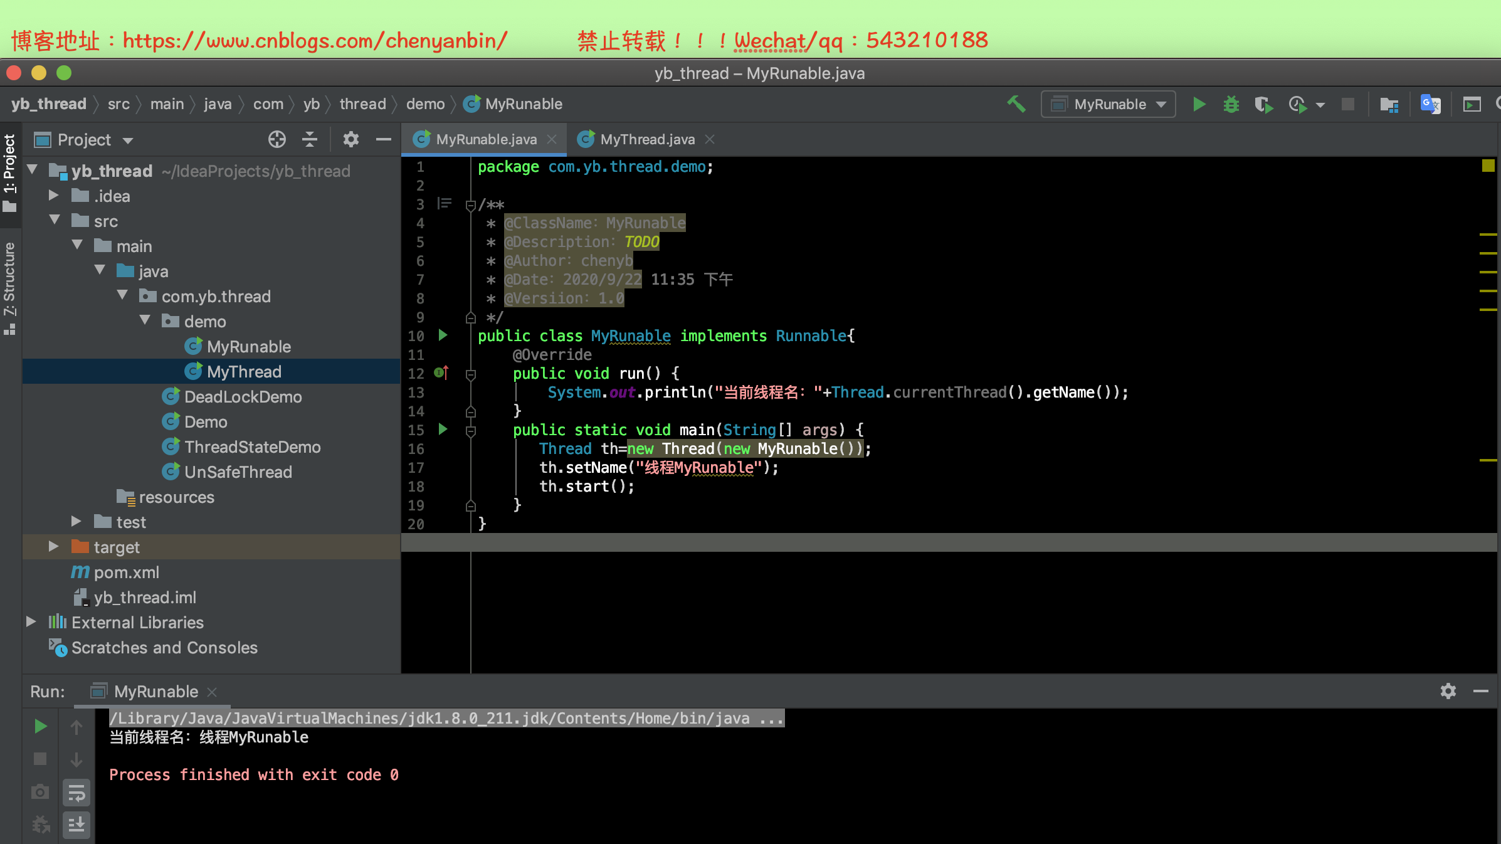
Task: Fold the Javadoc comment at line 3
Action: click(471, 205)
